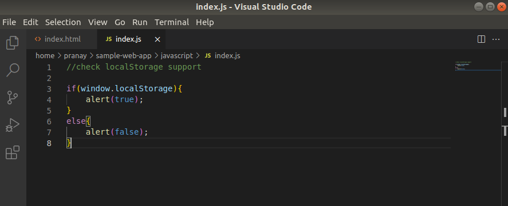Click on 'alert(true);' statement

coord(115,99)
